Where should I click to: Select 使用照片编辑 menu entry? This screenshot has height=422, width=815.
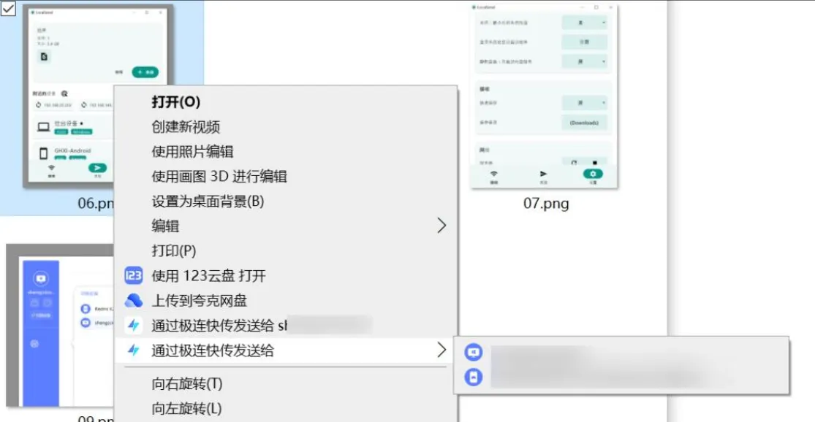point(192,152)
